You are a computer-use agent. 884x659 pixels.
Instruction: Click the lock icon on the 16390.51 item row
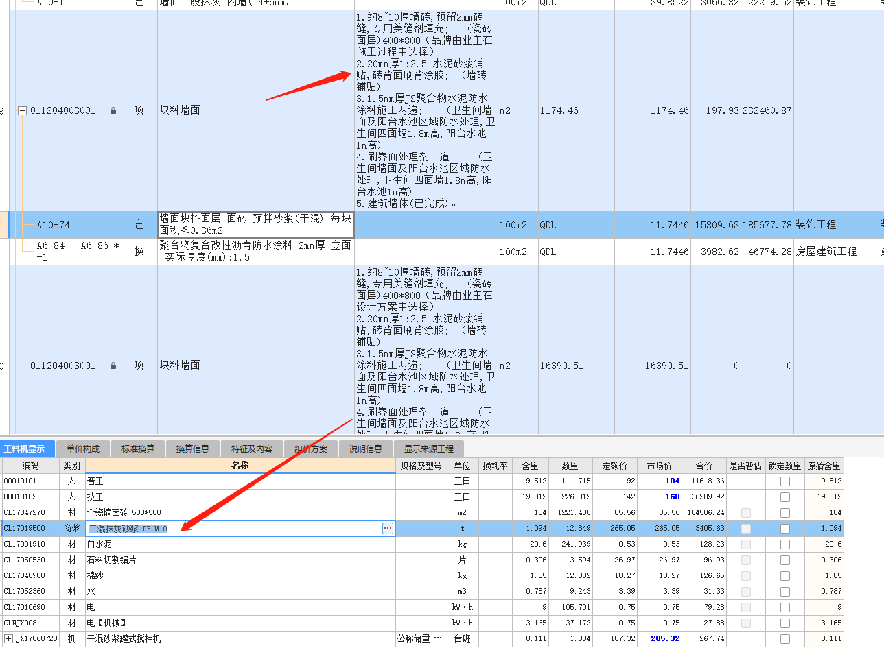[x=113, y=366]
